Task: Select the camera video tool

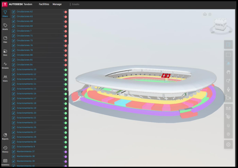Action: tap(228, 98)
